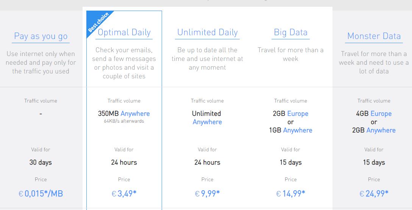Select the €9,99* price
Viewport: 412px width, 210px height.
[x=208, y=194]
